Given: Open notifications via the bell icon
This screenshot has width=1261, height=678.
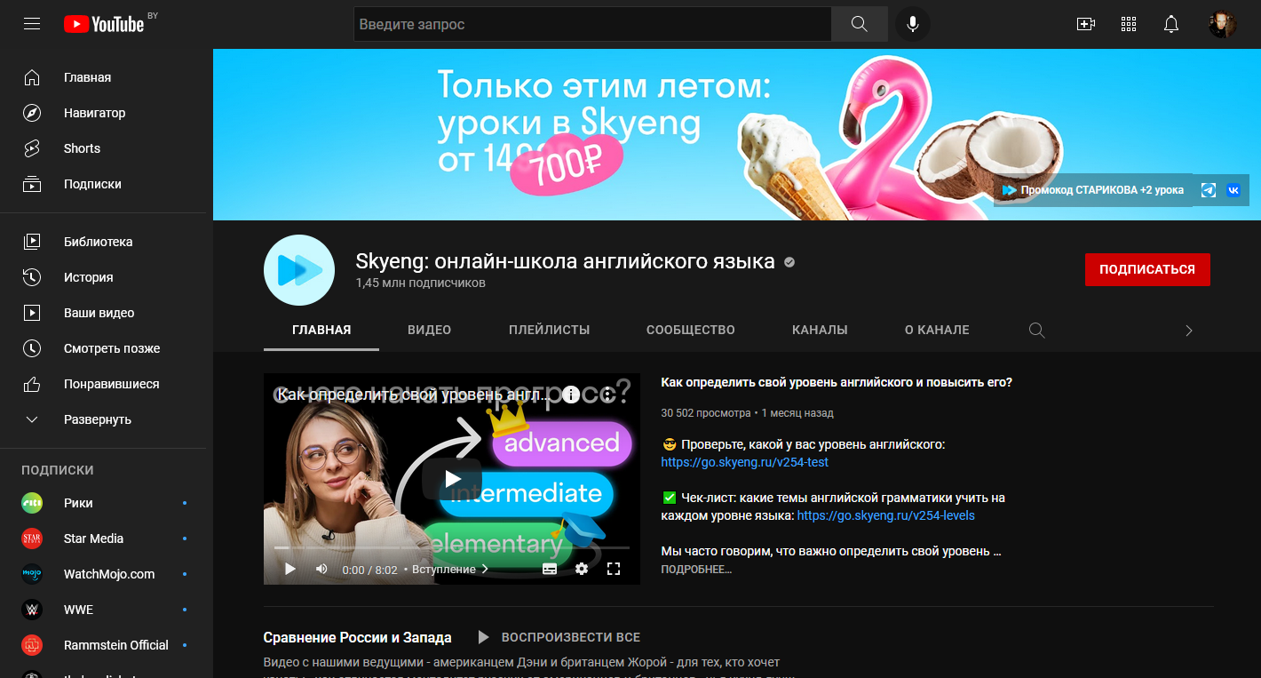Looking at the screenshot, I should [1171, 24].
